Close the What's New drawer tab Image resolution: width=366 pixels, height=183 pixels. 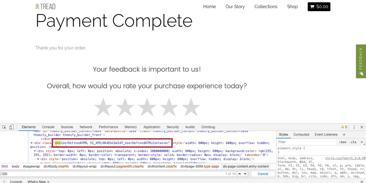tap(48, 182)
